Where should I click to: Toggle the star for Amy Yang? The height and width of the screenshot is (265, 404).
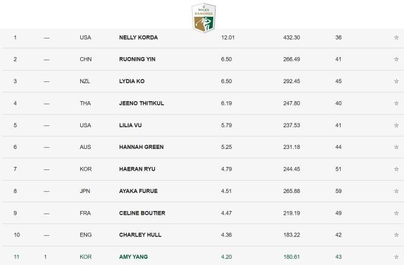[x=396, y=256]
